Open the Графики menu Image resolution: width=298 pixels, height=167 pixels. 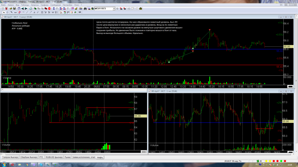(x=45, y=5)
